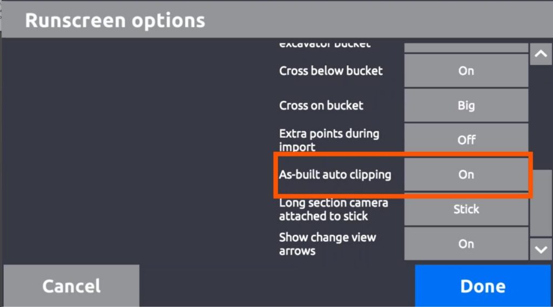Viewport: 553px width, 307px height.
Task: Select the Show change view arrows label
Action: point(328,243)
